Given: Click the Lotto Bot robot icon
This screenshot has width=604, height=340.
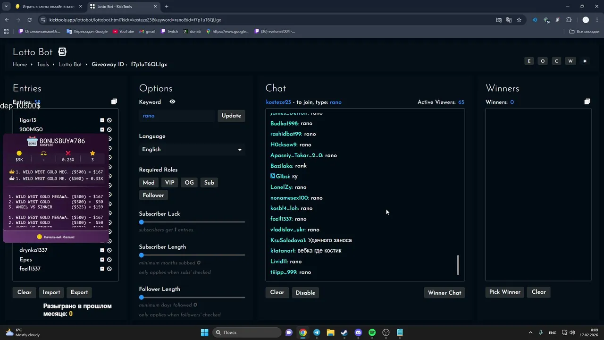Looking at the screenshot, I should (x=62, y=52).
